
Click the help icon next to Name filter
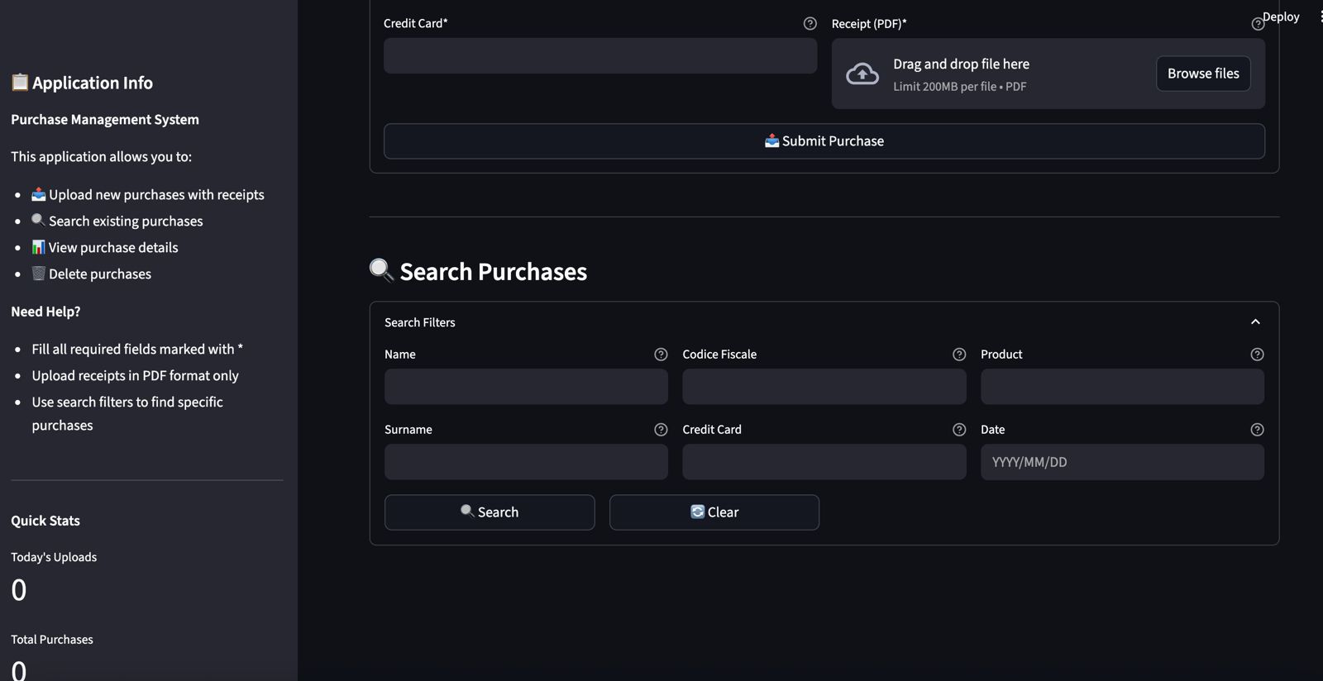[x=661, y=355]
